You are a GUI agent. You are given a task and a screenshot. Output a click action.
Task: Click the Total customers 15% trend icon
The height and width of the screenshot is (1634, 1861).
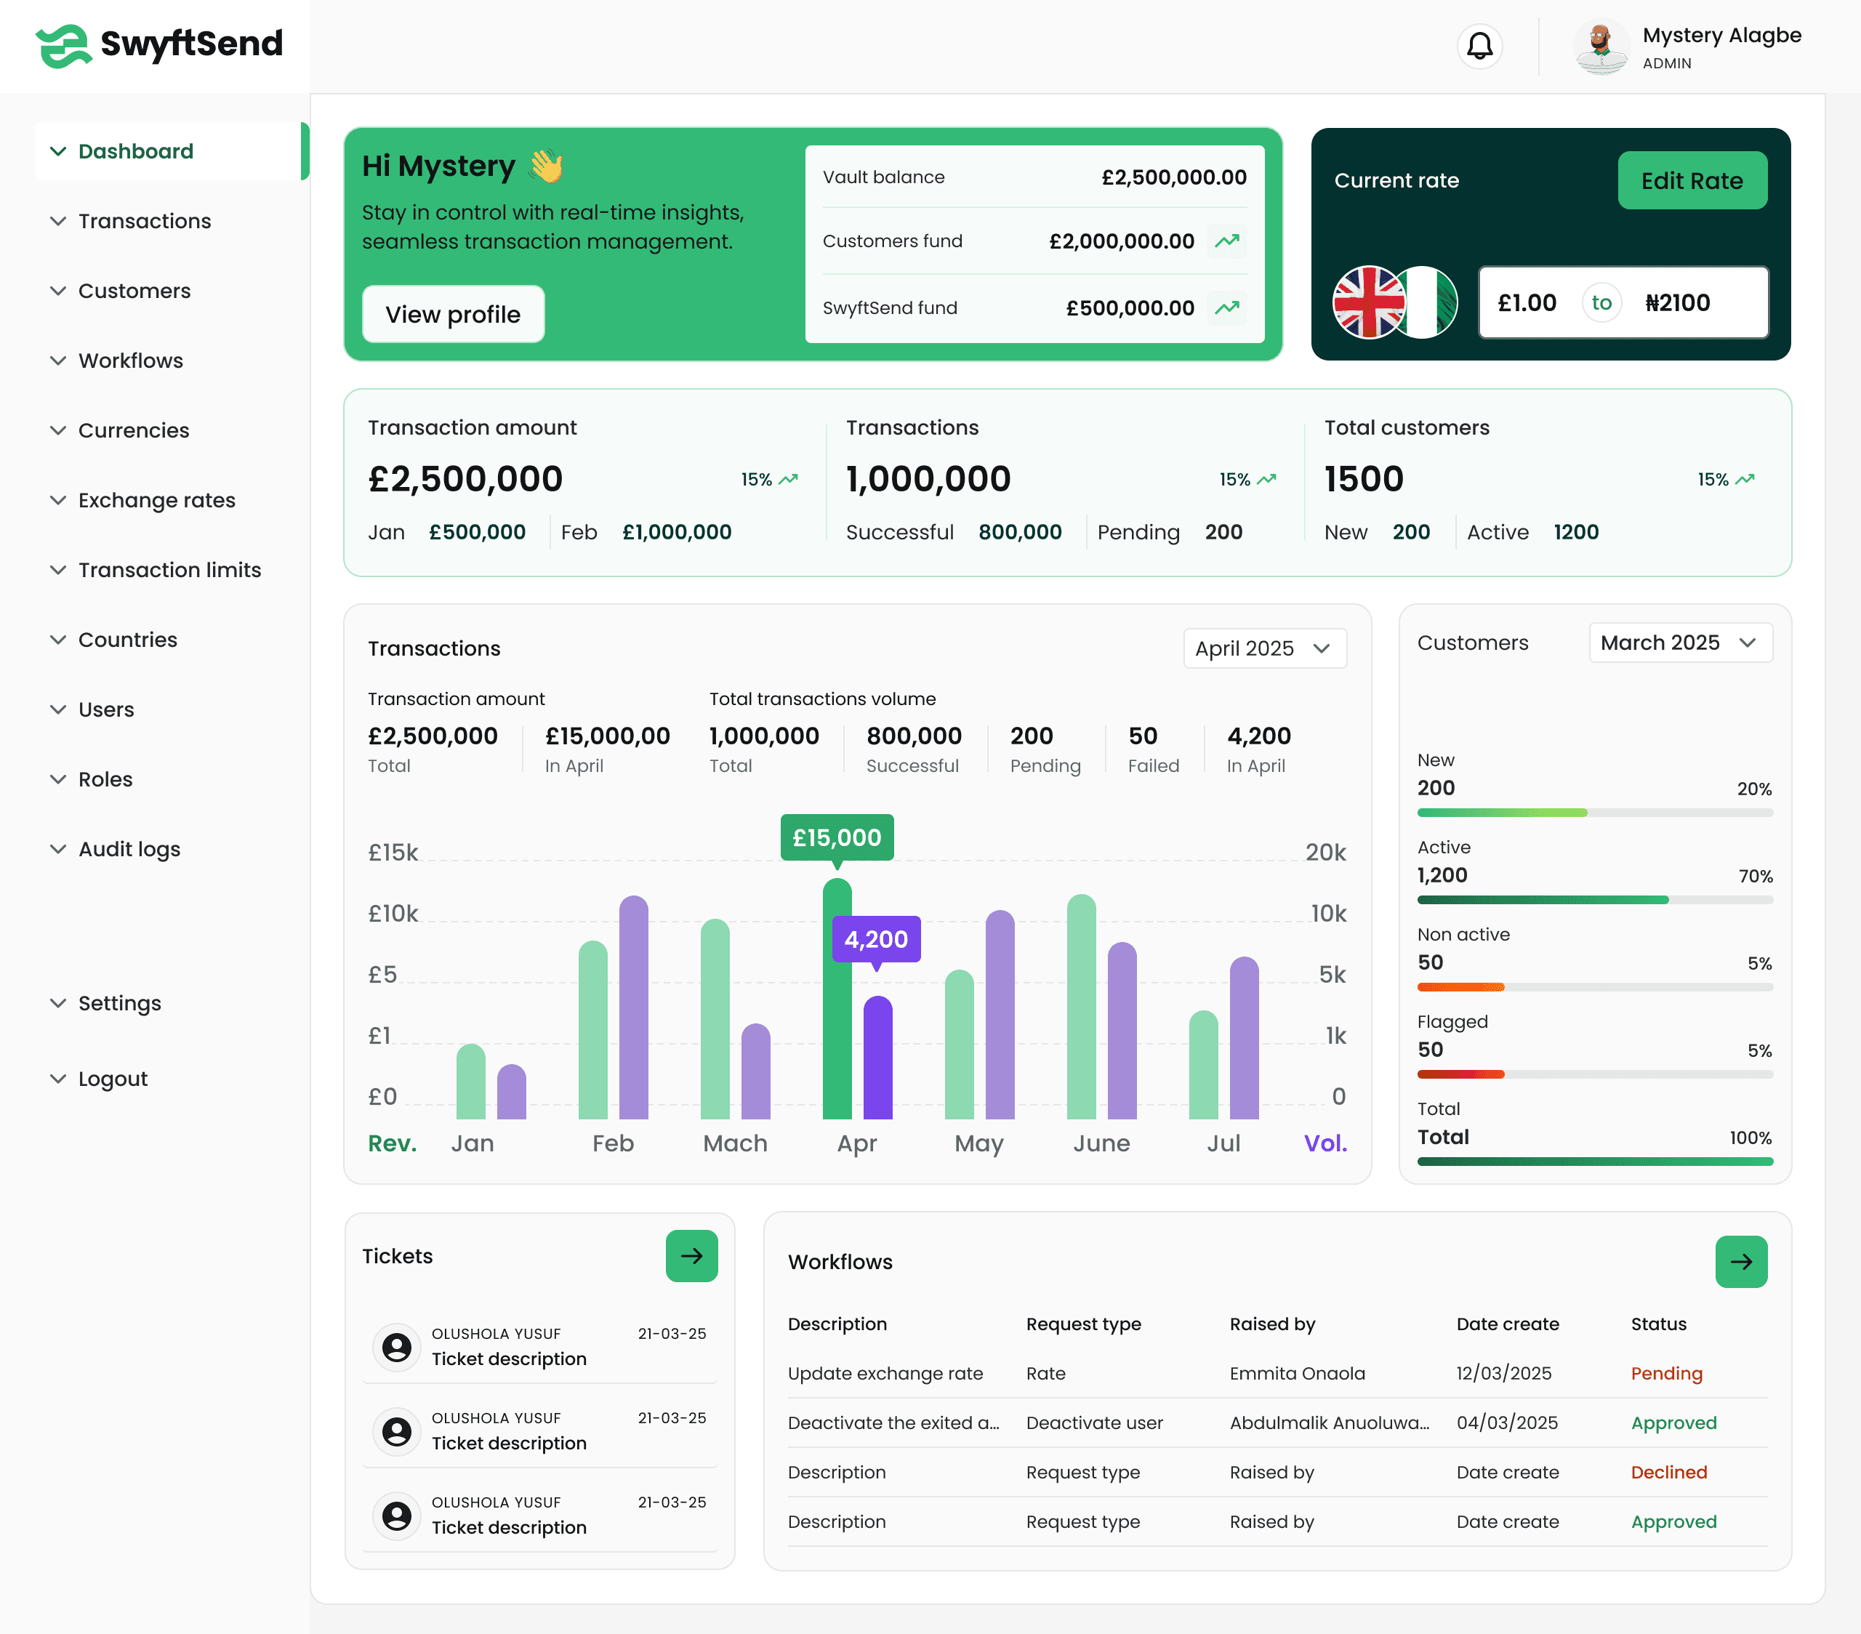(1745, 479)
